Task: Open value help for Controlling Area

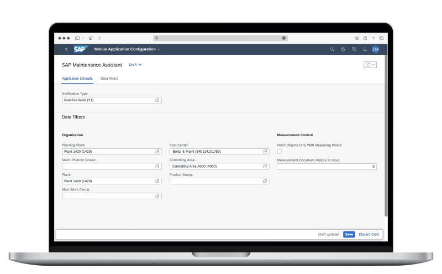Action: pos(265,166)
